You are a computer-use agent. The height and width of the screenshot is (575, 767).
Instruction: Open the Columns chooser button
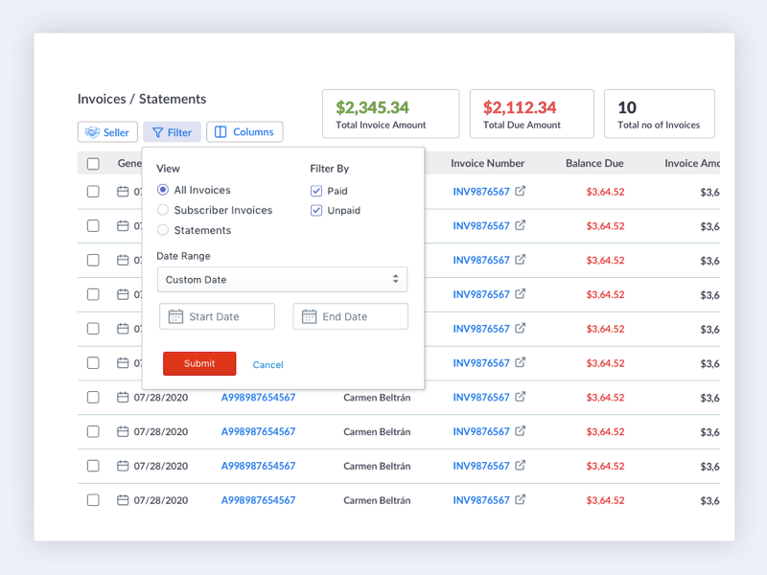[x=244, y=132]
